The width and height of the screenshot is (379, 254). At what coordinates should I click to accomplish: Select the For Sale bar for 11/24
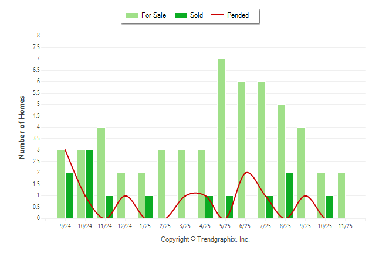point(101,173)
